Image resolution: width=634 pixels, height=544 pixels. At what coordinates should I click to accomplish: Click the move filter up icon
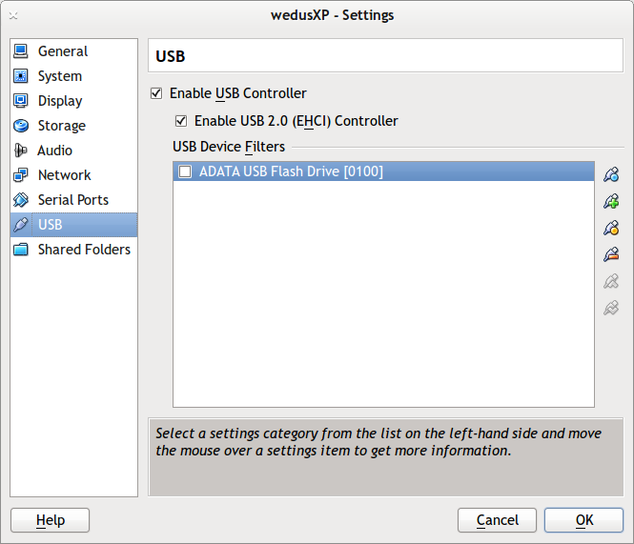pyautogui.click(x=611, y=281)
